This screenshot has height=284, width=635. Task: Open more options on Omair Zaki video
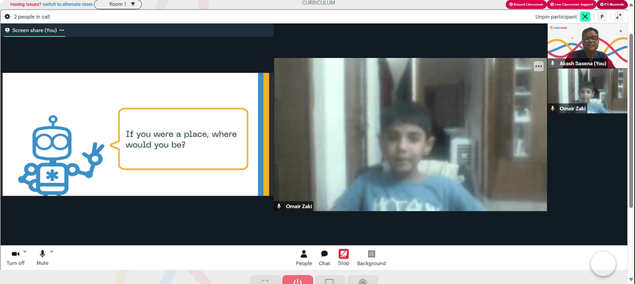(538, 67)
